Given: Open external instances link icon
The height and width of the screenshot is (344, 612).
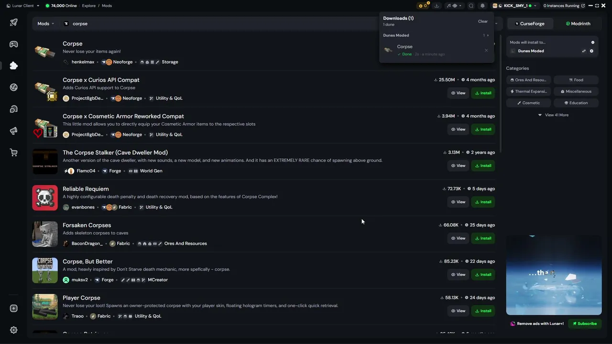Looking at the screenshot, I should click(583, 6).
